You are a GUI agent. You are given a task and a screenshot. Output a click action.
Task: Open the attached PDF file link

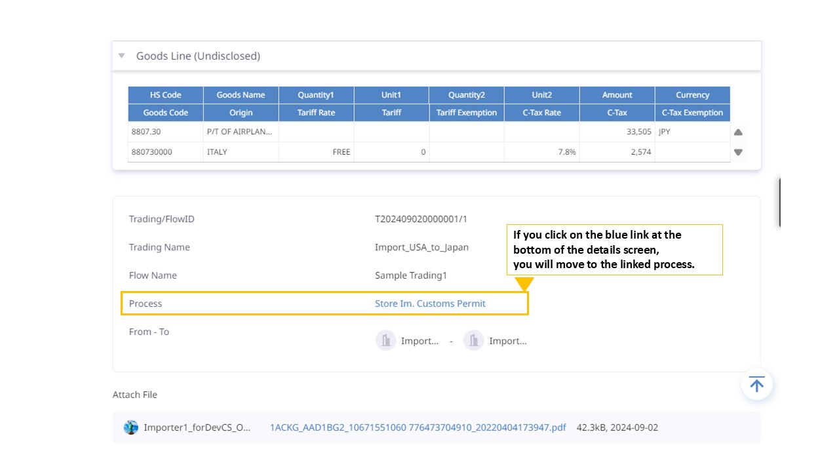tap(418, 427)
